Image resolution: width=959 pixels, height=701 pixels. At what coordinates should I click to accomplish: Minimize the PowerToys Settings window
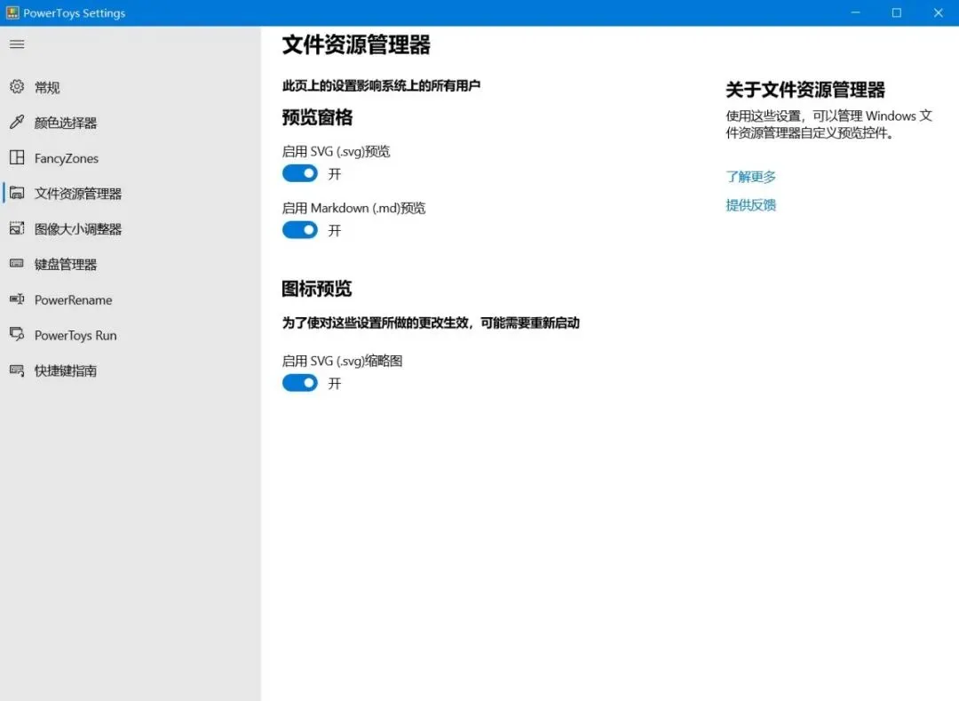[856, 12]
